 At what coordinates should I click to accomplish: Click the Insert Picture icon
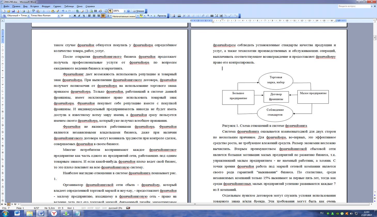point(174,16)
